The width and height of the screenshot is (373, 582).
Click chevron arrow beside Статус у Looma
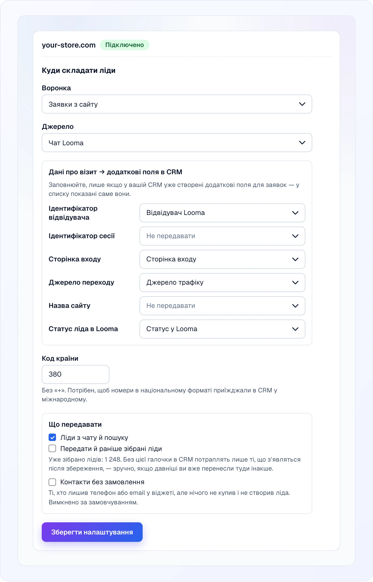click(295, 329)
